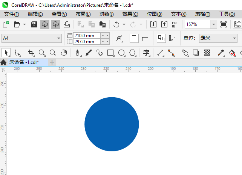Click the Import icon
Viewport: 242px width, 175px height.
coord(153,24)
